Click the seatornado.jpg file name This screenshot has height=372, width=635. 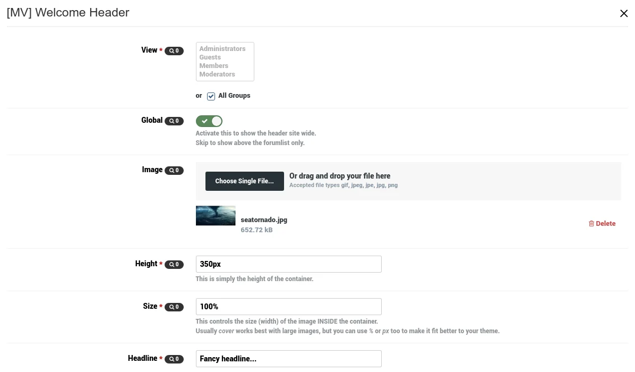264,220
